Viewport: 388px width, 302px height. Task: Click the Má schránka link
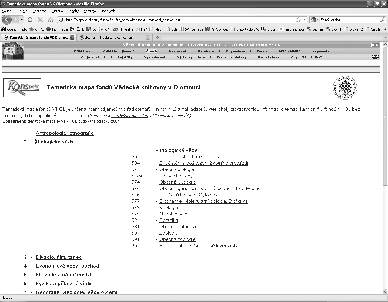(268, 57)
